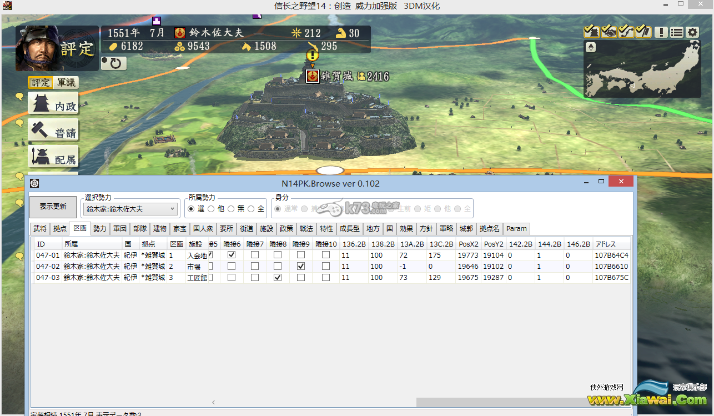Click the game app icon in title bar
Viewport: 714px width, 416px height.
7,6
